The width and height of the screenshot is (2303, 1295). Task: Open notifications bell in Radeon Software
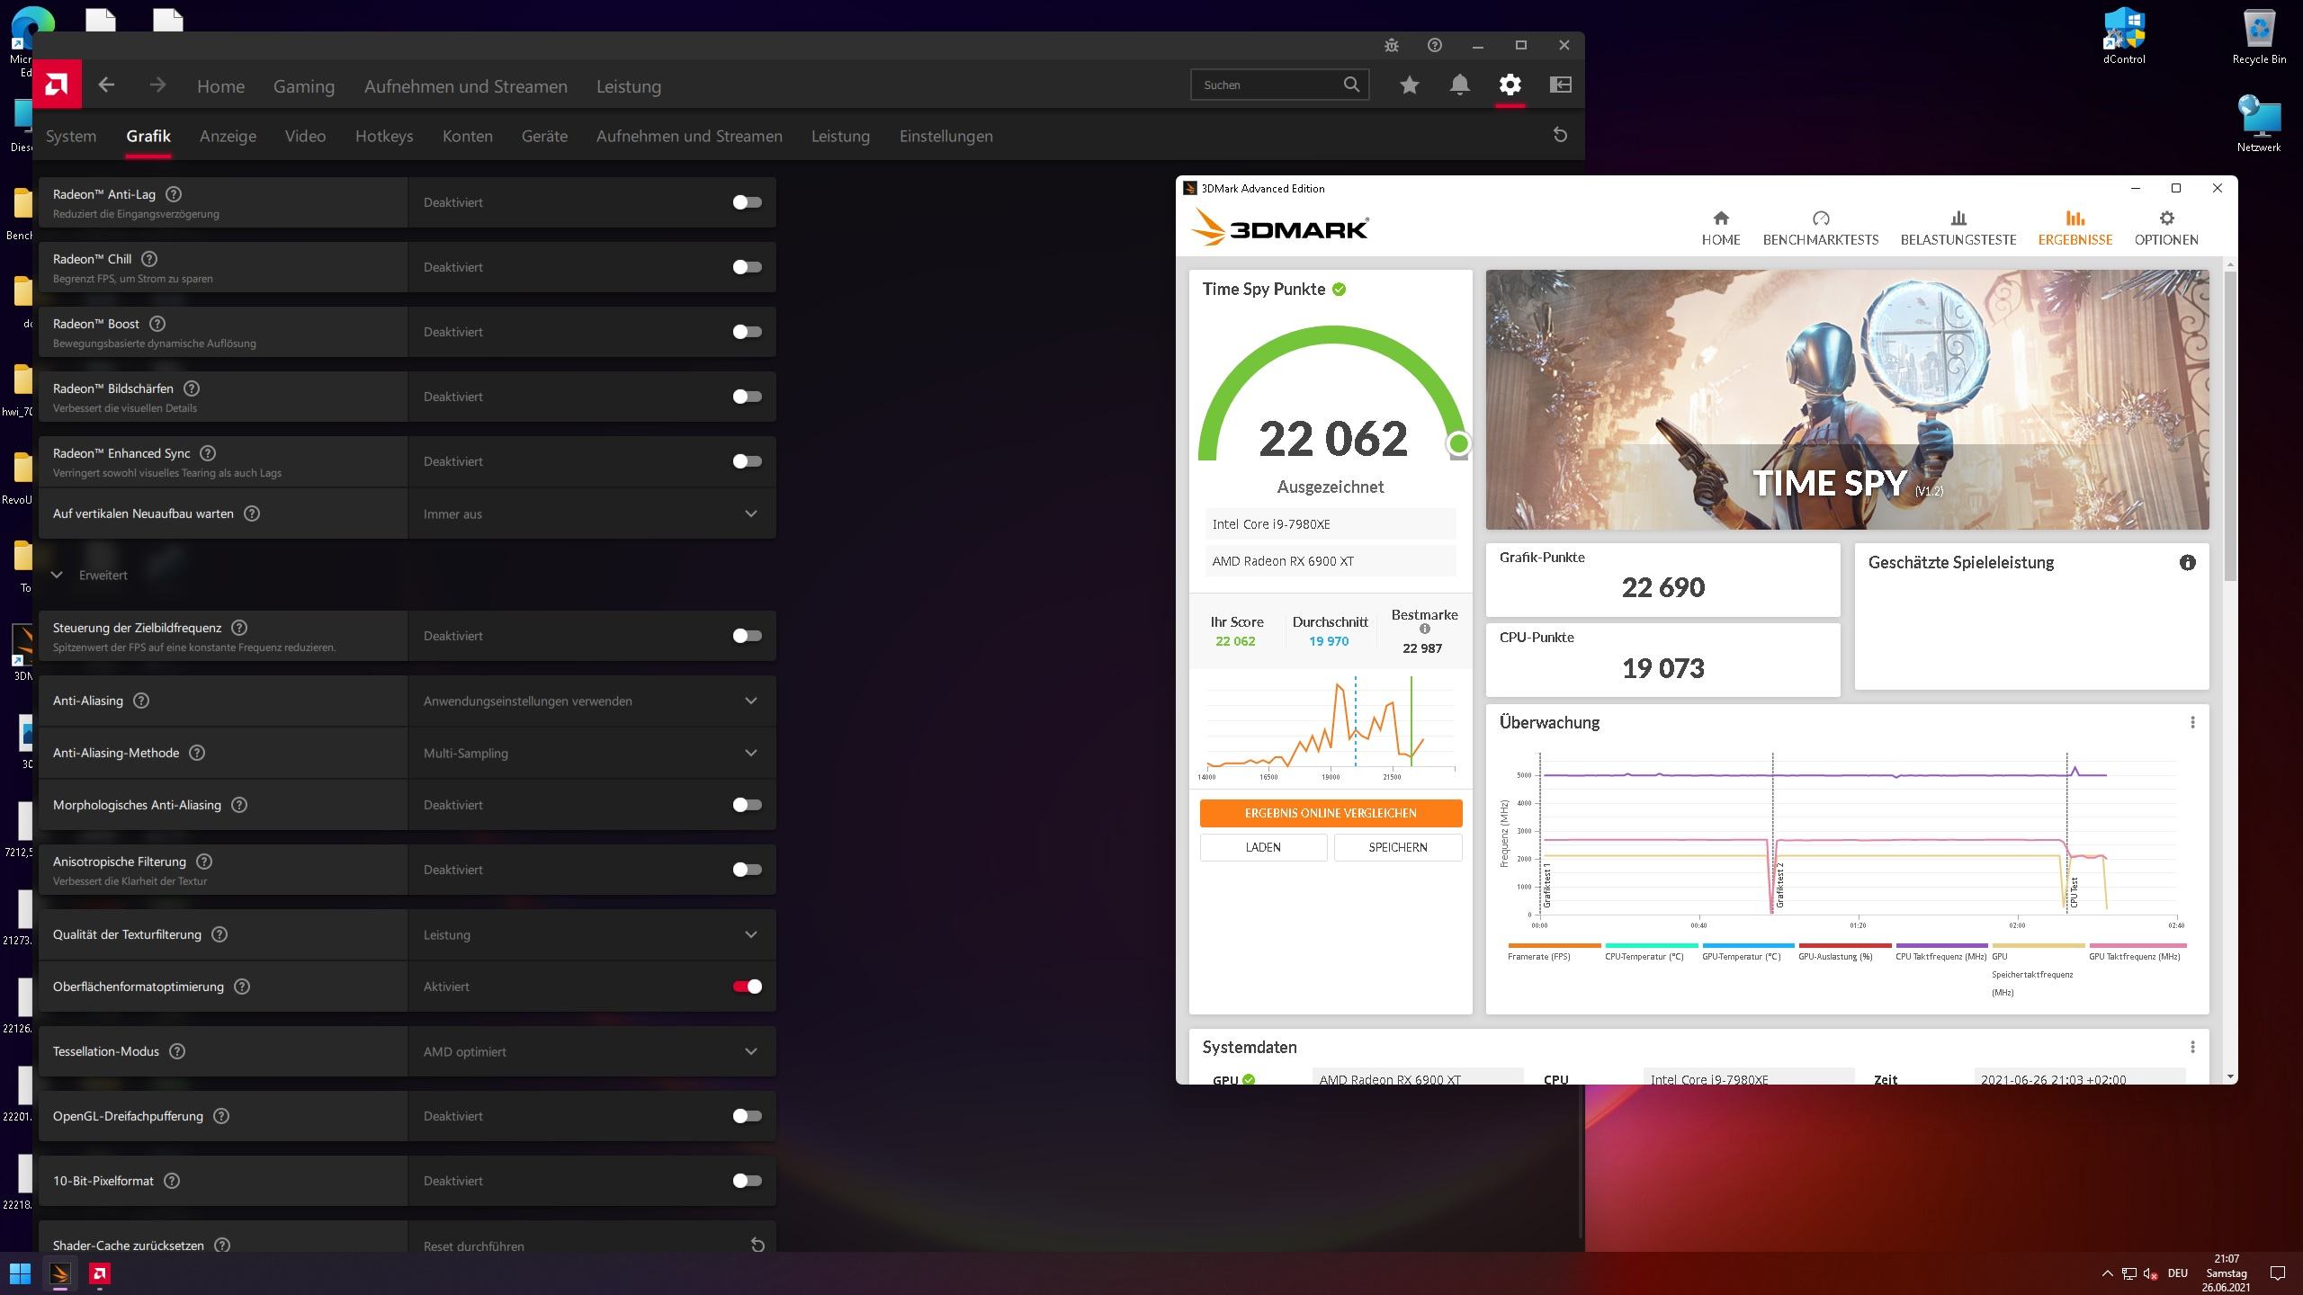click(1460, 85)
